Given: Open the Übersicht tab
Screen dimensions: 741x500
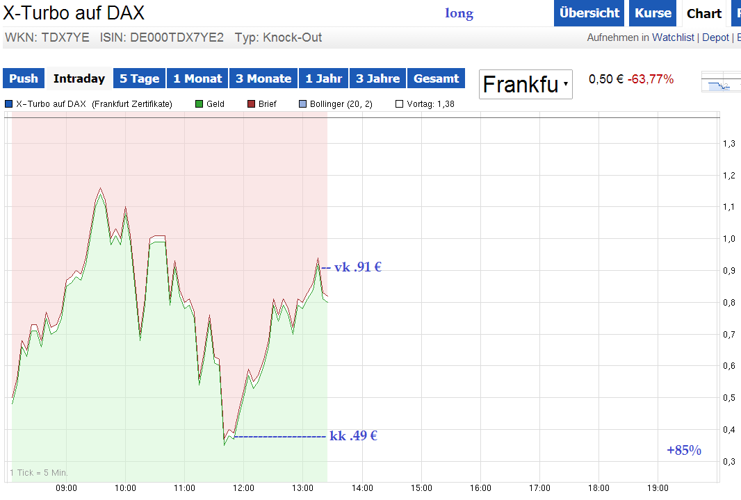Looking at the screenshot, I should [x=589, y=13].
